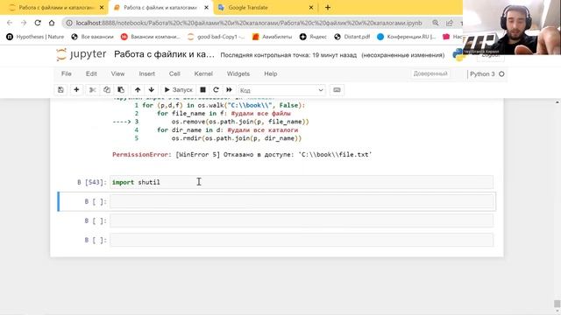
Task: Open Конференции.RU bookmark
Action: (407, 37)
